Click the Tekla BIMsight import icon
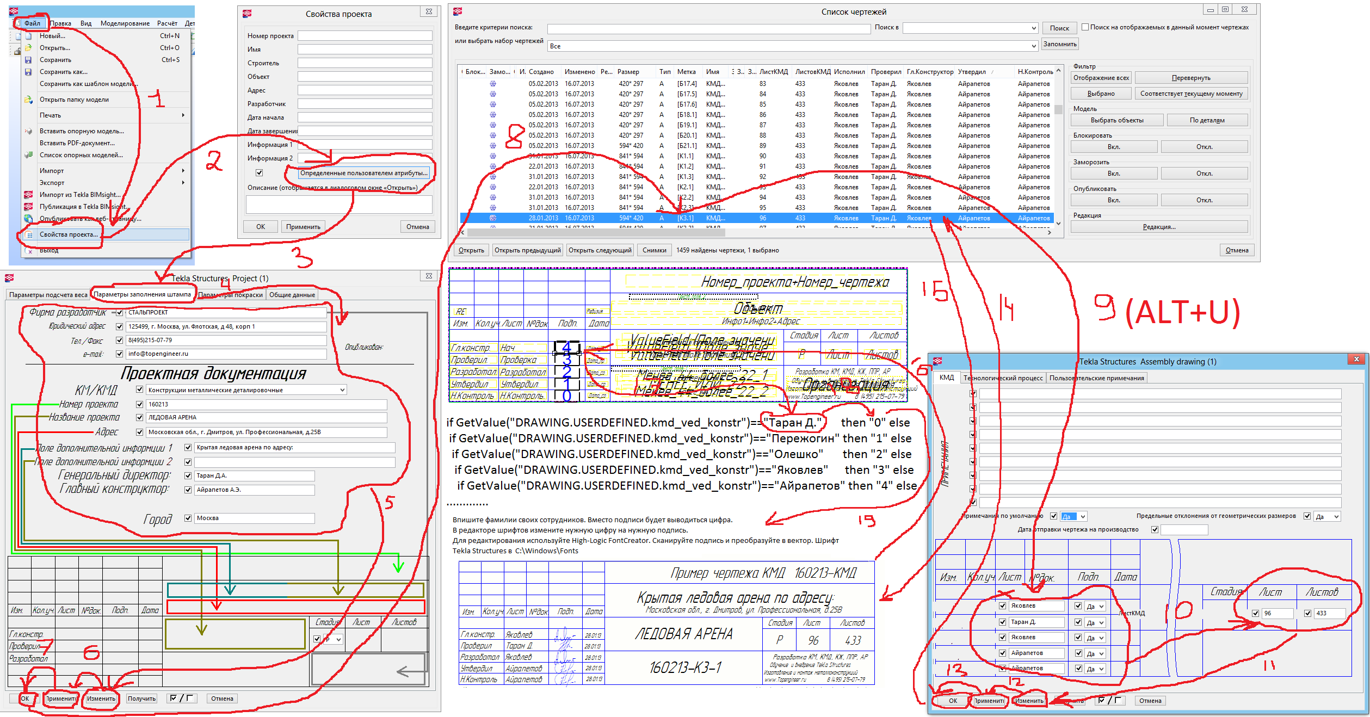This screenshot has height=717, width=1370. (28, 195)
